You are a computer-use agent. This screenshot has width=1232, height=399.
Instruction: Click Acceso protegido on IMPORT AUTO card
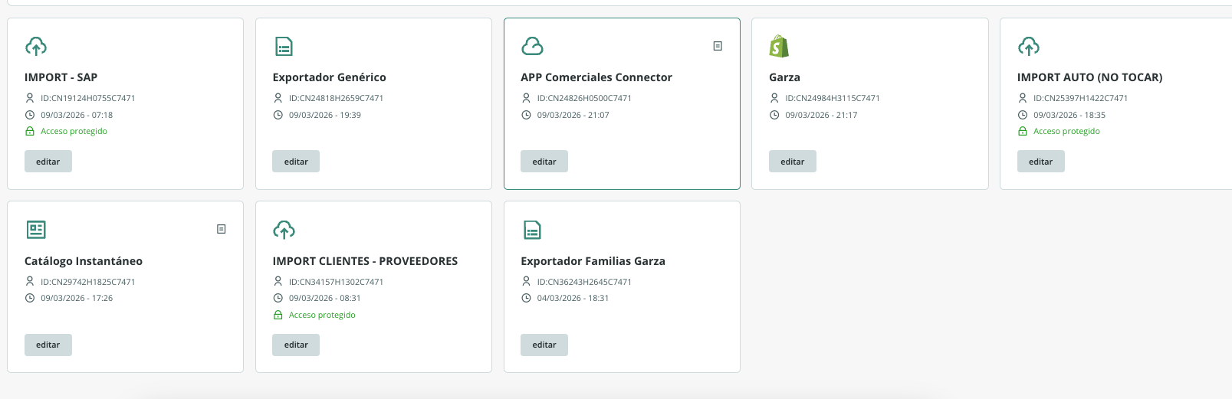coord(1066,131)
